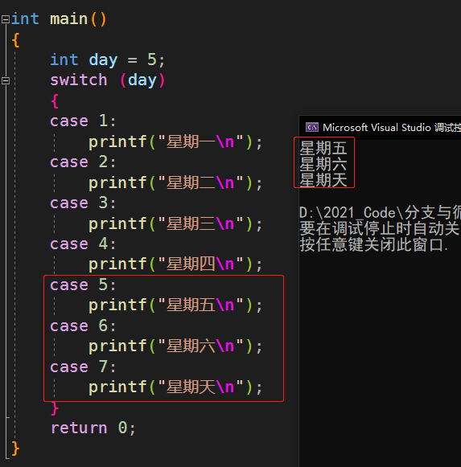Screen dimensions: 461x467
Task: Click the 'int day = 5;' declaration line
Action: 107,59
